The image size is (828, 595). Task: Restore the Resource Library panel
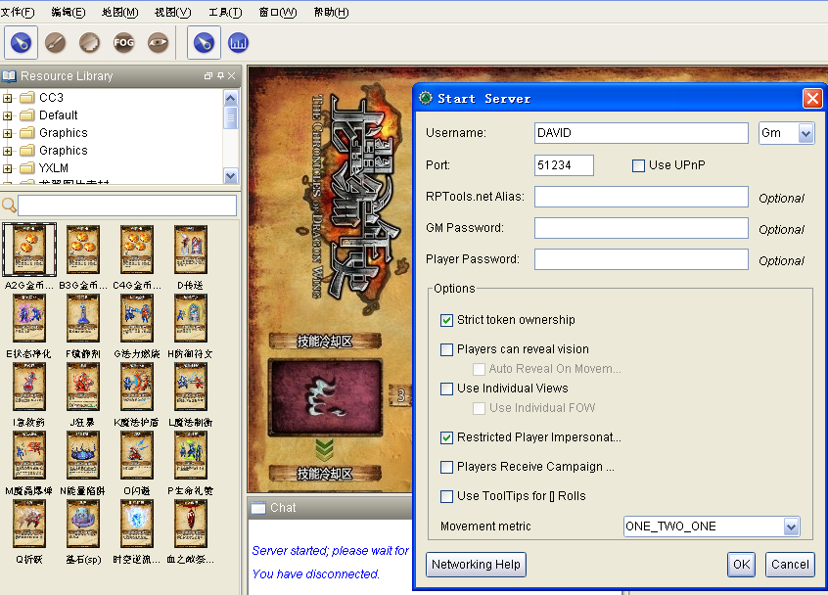[x=208, y=76]
